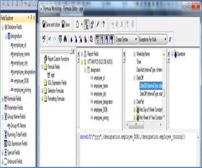202x168 pixels.
Task: Open the Crystal Syntax dropdown
Action: 126,39
